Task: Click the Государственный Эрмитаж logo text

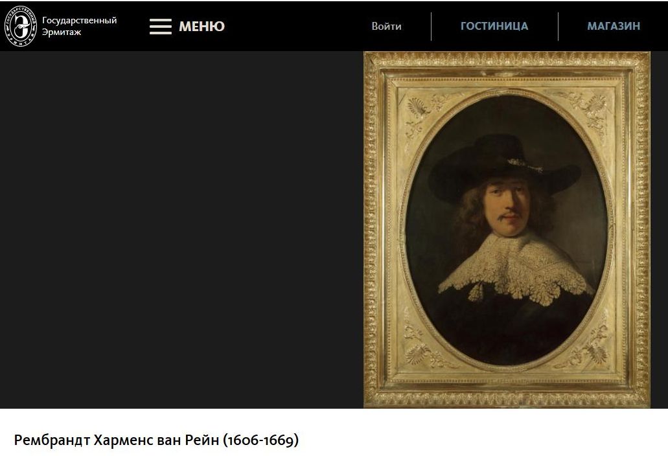Action: pos(79,26)
